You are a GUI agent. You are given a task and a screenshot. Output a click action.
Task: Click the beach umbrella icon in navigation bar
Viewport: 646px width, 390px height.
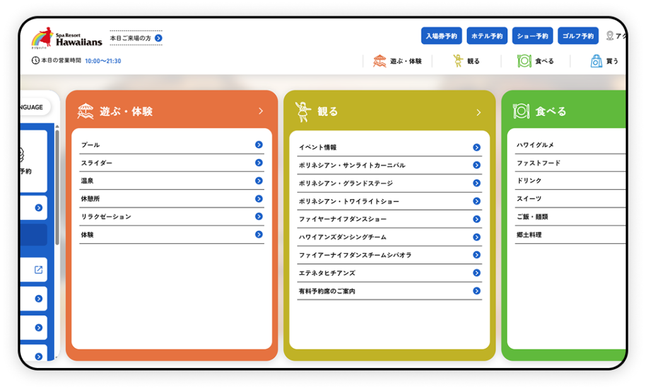[379, 61]
